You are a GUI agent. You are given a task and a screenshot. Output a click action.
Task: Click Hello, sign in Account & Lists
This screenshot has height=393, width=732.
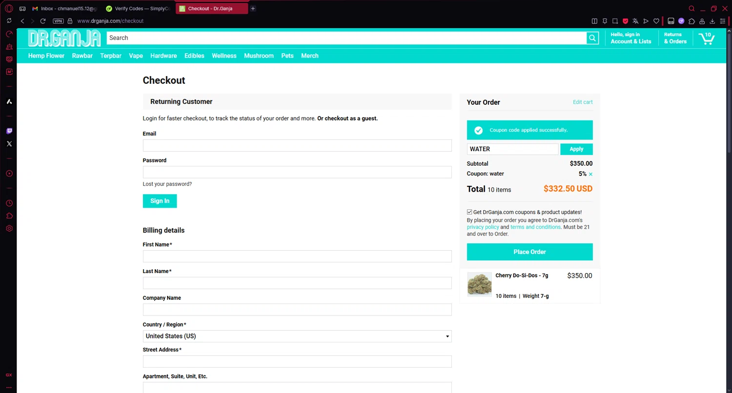[631, 38]
